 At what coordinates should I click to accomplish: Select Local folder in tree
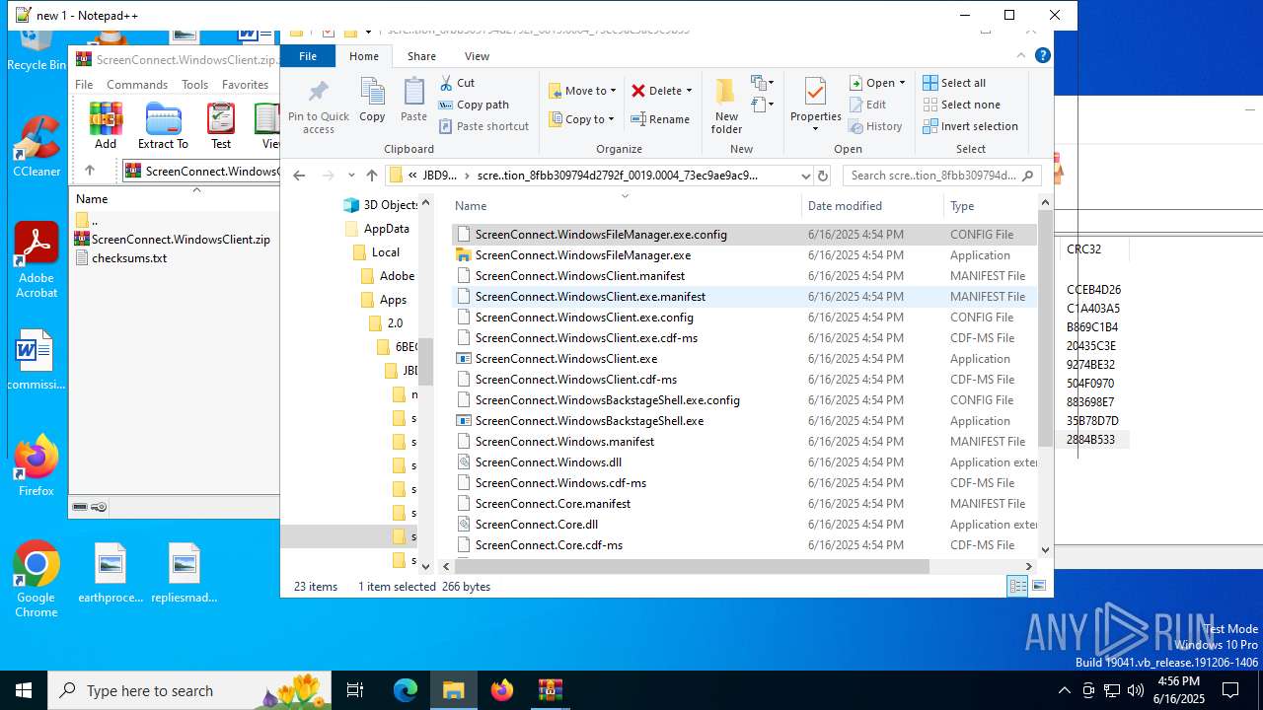(x=385, y=252)
